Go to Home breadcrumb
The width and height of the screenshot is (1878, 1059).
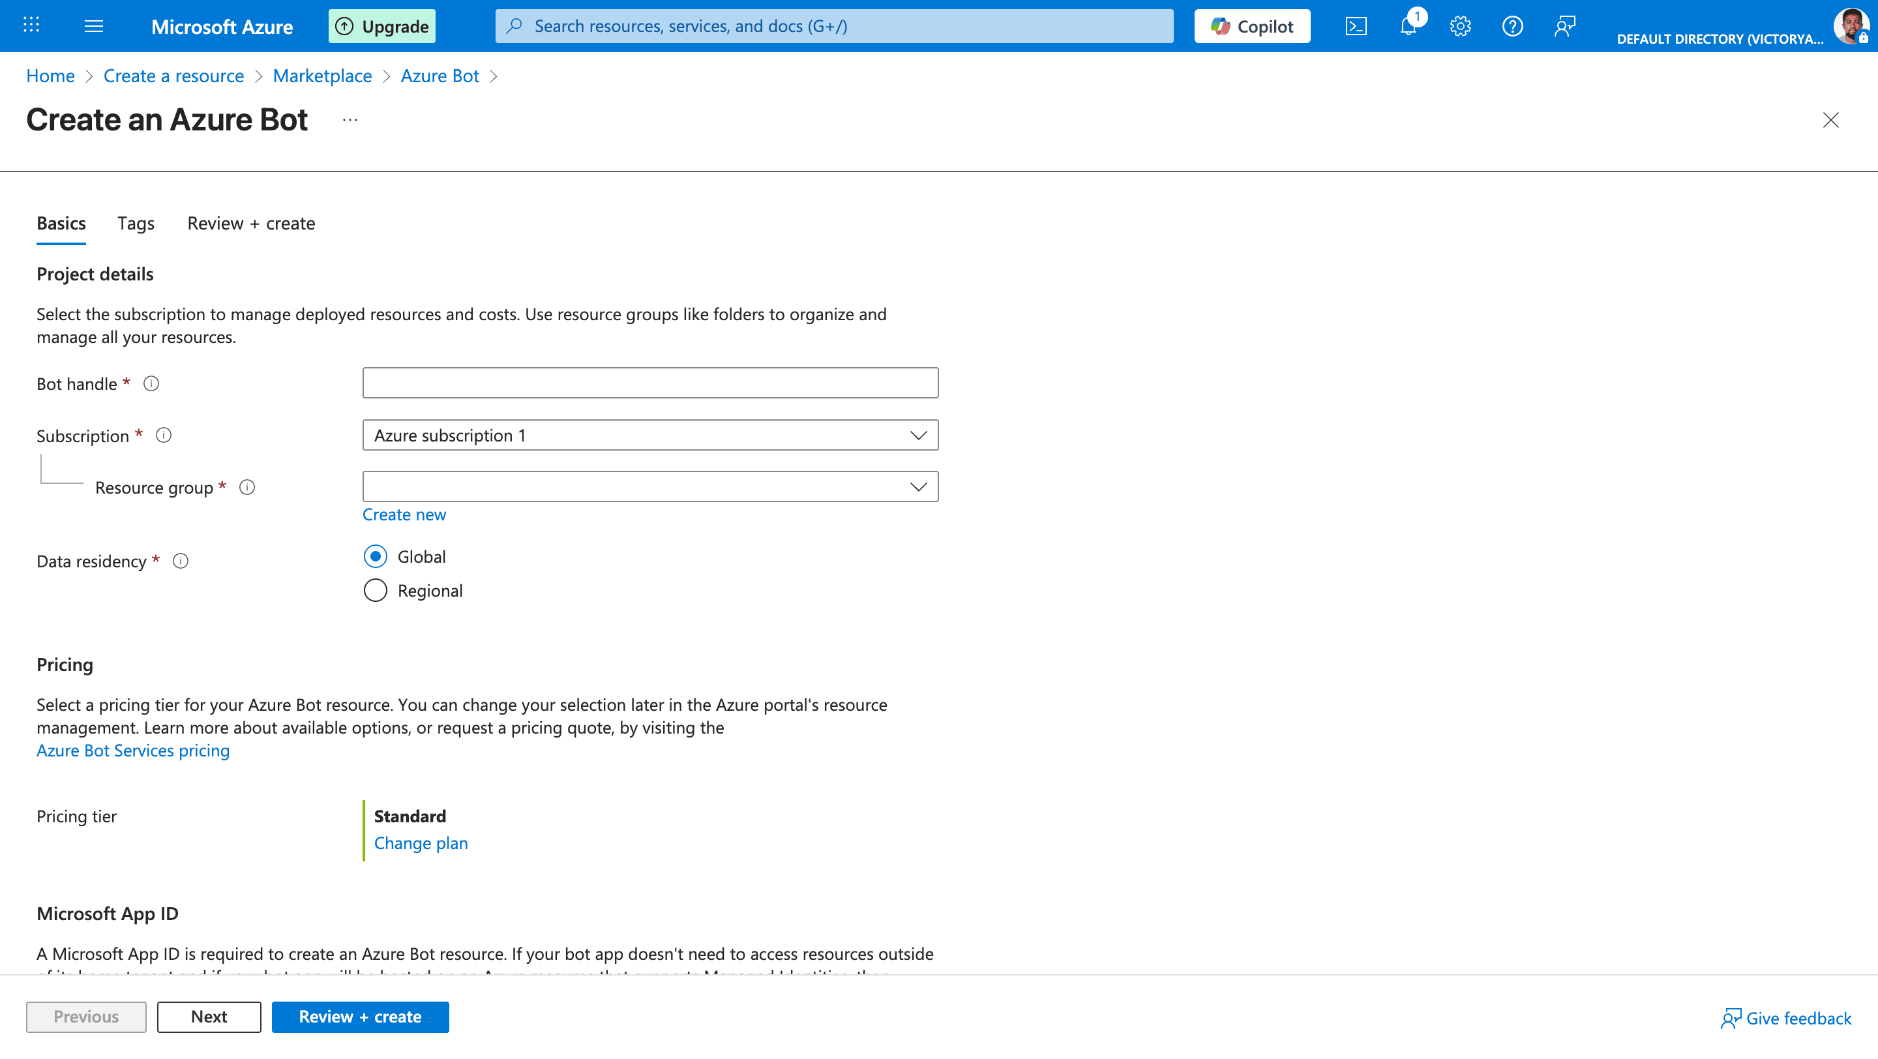click(x=50, y=76)
